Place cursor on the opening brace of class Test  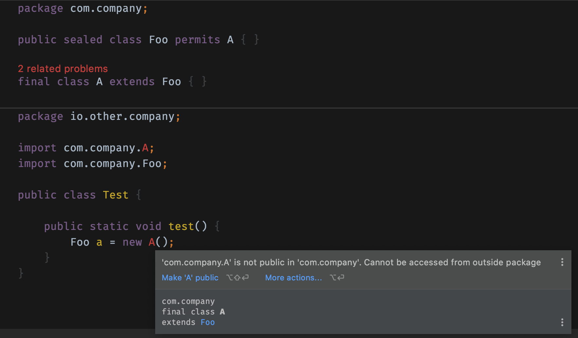click(x=138, y=195)
